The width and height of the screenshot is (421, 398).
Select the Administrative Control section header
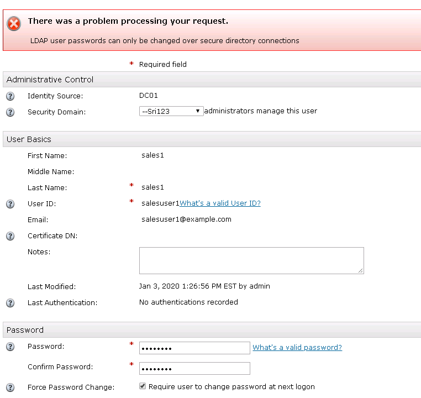(50, 80)
